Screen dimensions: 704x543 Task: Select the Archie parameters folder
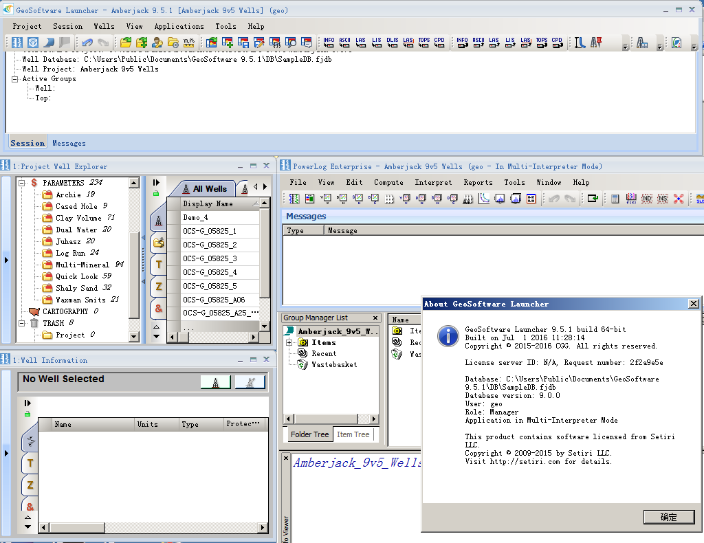[x=69, y=195]
